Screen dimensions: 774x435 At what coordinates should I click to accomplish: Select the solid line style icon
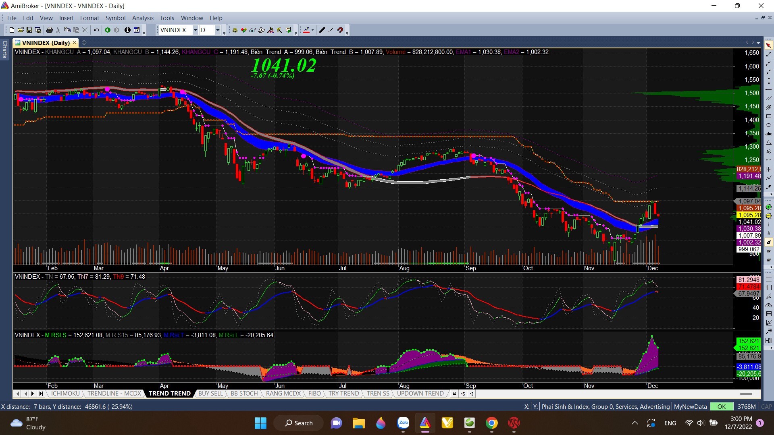coord(322,30)
